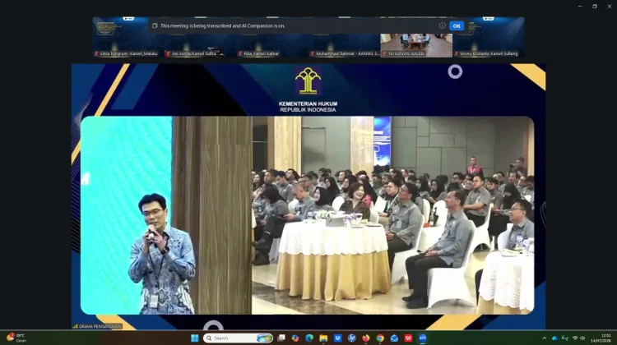Dismiss the transcription notice with OK

[x=456, y=26]
